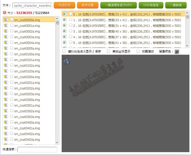191x155 pixels.
Task: Enable 动画播放 checkbox
Action: pos(138,51)
